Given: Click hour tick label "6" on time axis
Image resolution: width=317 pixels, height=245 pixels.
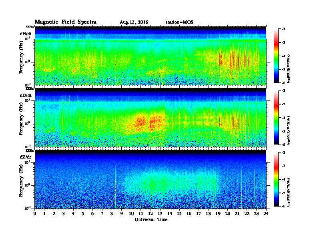Looking at the screenshot, I should coord(92,214).
